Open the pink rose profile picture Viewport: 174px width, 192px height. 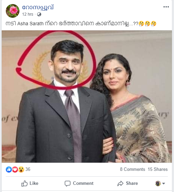13,11
